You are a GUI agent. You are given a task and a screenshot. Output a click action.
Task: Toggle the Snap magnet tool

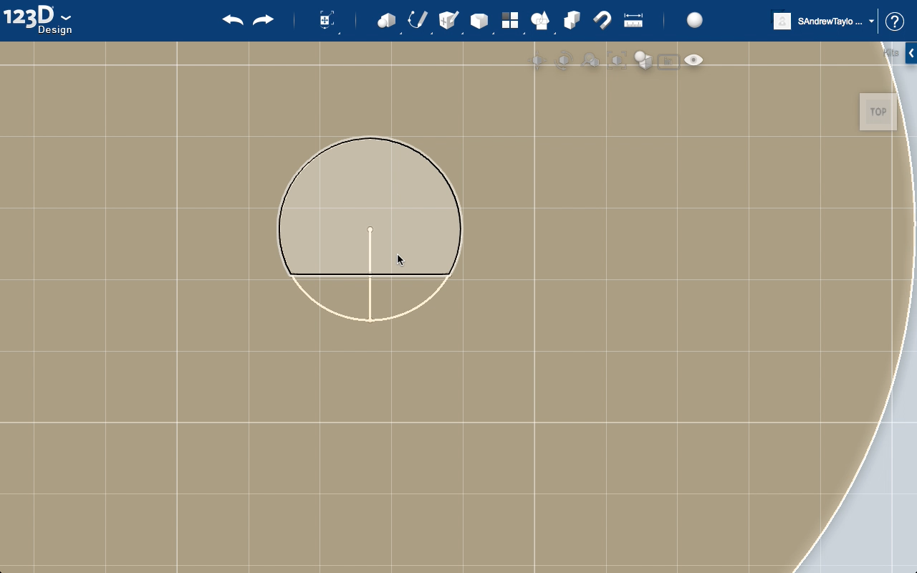[x=602, y=20]
